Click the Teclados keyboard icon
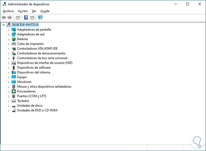Image resolution: width=206 pixels, height=151 pixels. (x=14, y=101)
